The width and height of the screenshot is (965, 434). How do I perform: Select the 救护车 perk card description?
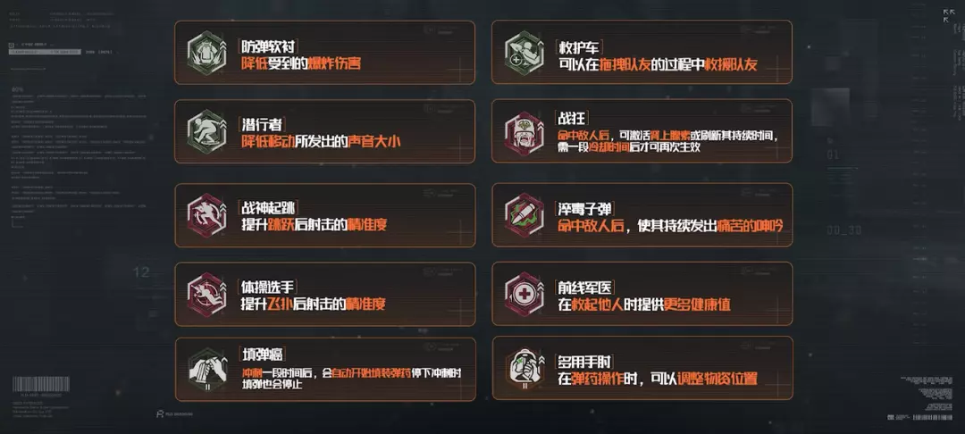point(658,64)
